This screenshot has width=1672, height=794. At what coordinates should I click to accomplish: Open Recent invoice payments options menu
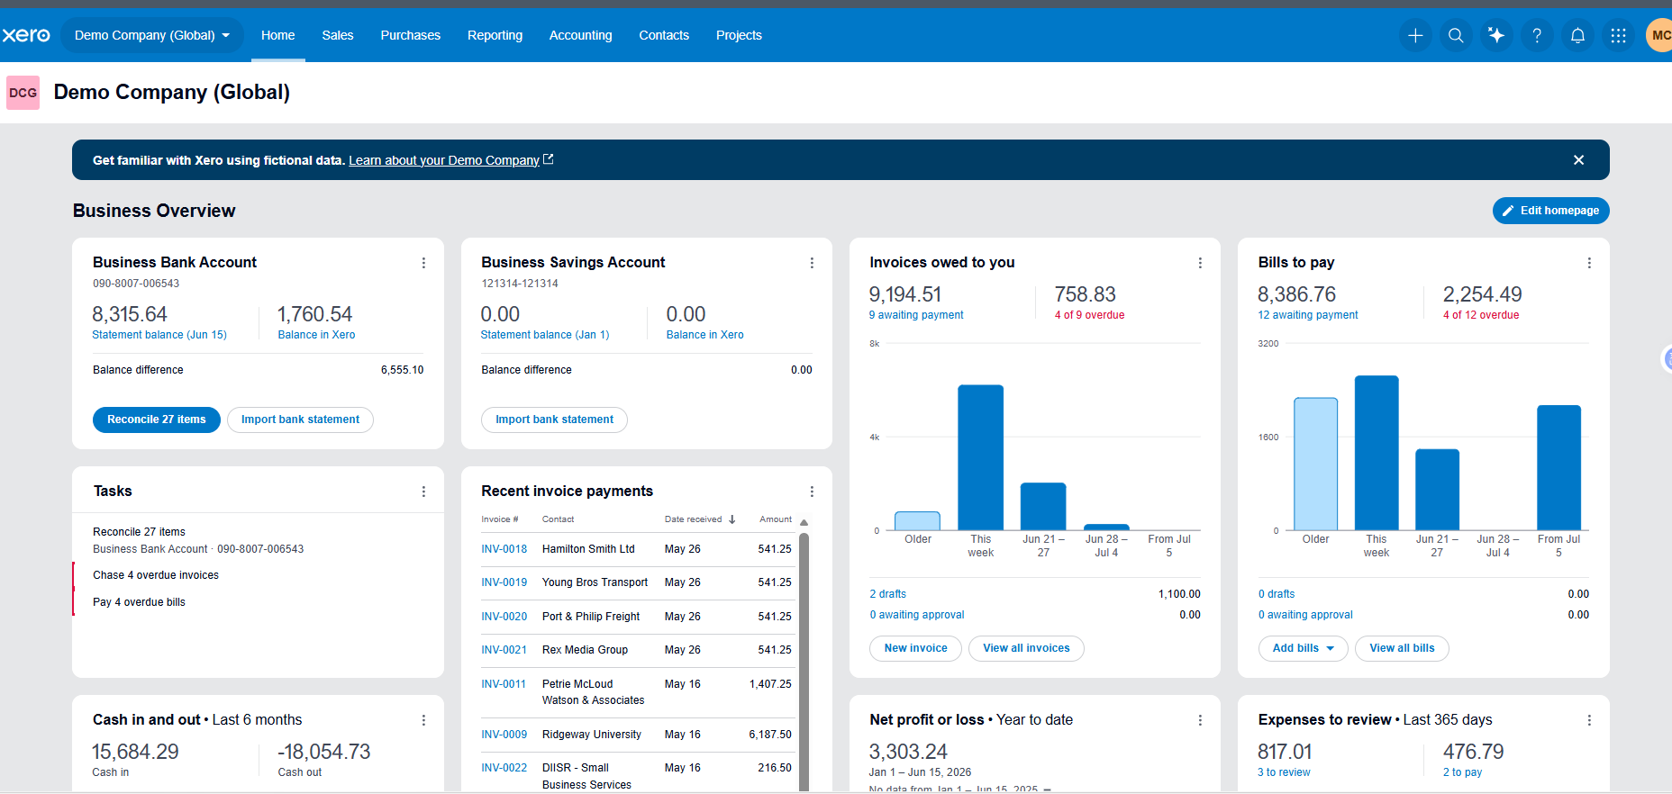point(812,492)
